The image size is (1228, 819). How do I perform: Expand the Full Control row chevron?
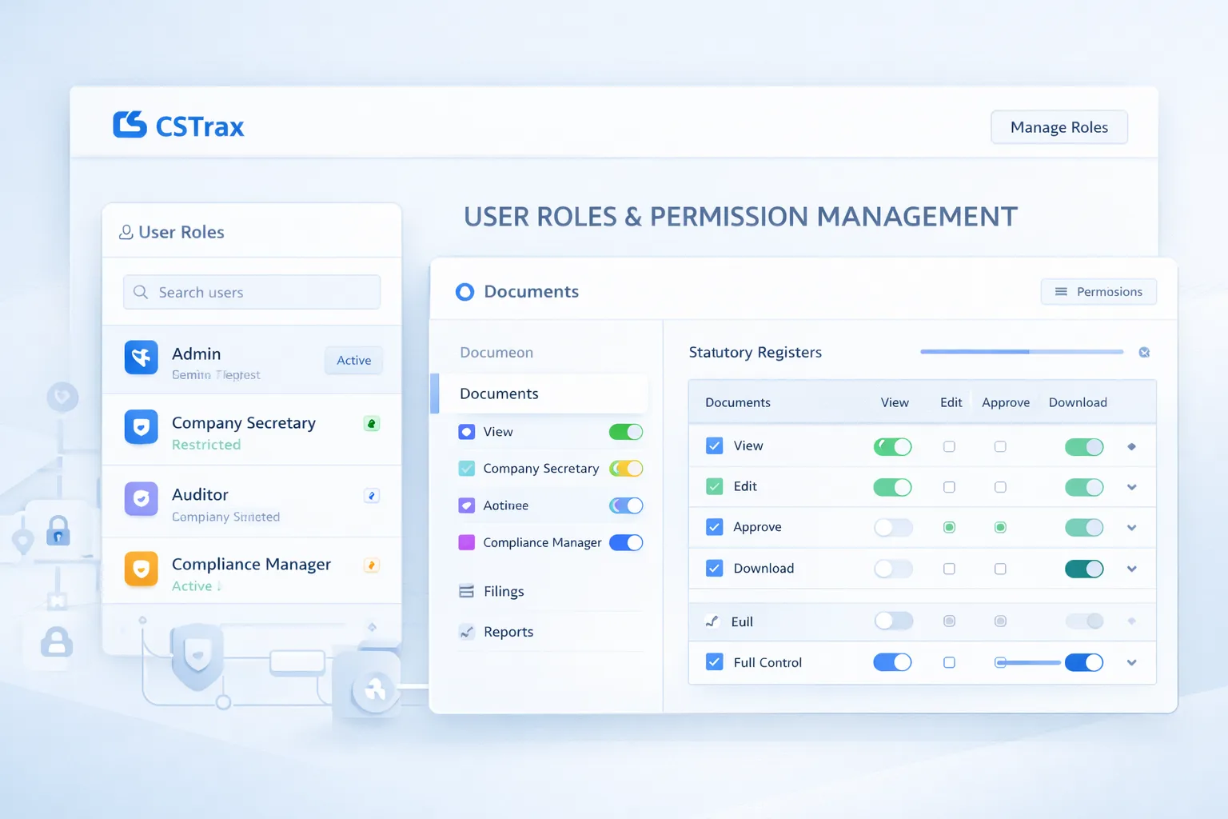coord(1131,662)
